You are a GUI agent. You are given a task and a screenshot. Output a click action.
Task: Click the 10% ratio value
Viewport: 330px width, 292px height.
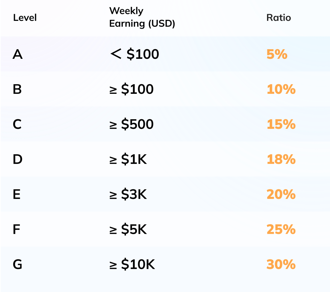coord(281,90)
